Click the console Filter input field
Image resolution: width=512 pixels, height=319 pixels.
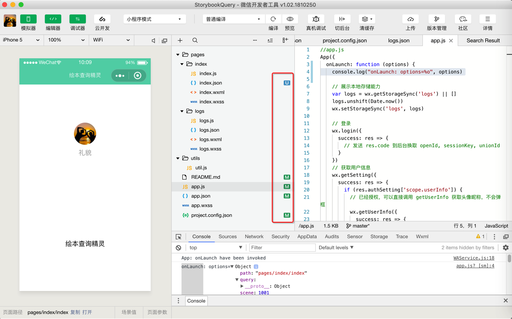(x=282, y=248)
